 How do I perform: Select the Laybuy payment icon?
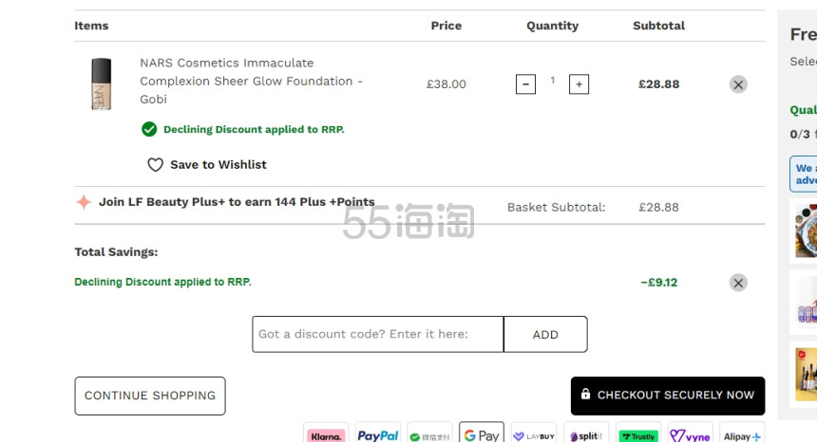click(x=534, y=435)
